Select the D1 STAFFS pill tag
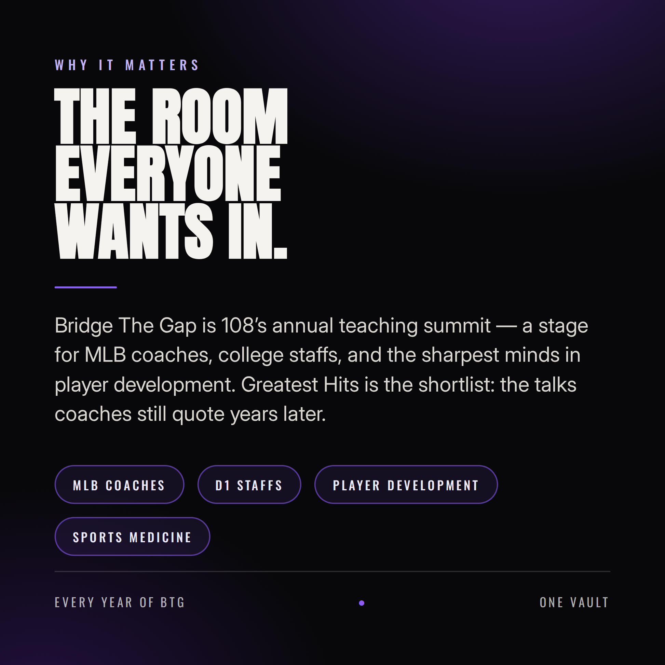This screenshot has height=665, width=665. point(249,485)
